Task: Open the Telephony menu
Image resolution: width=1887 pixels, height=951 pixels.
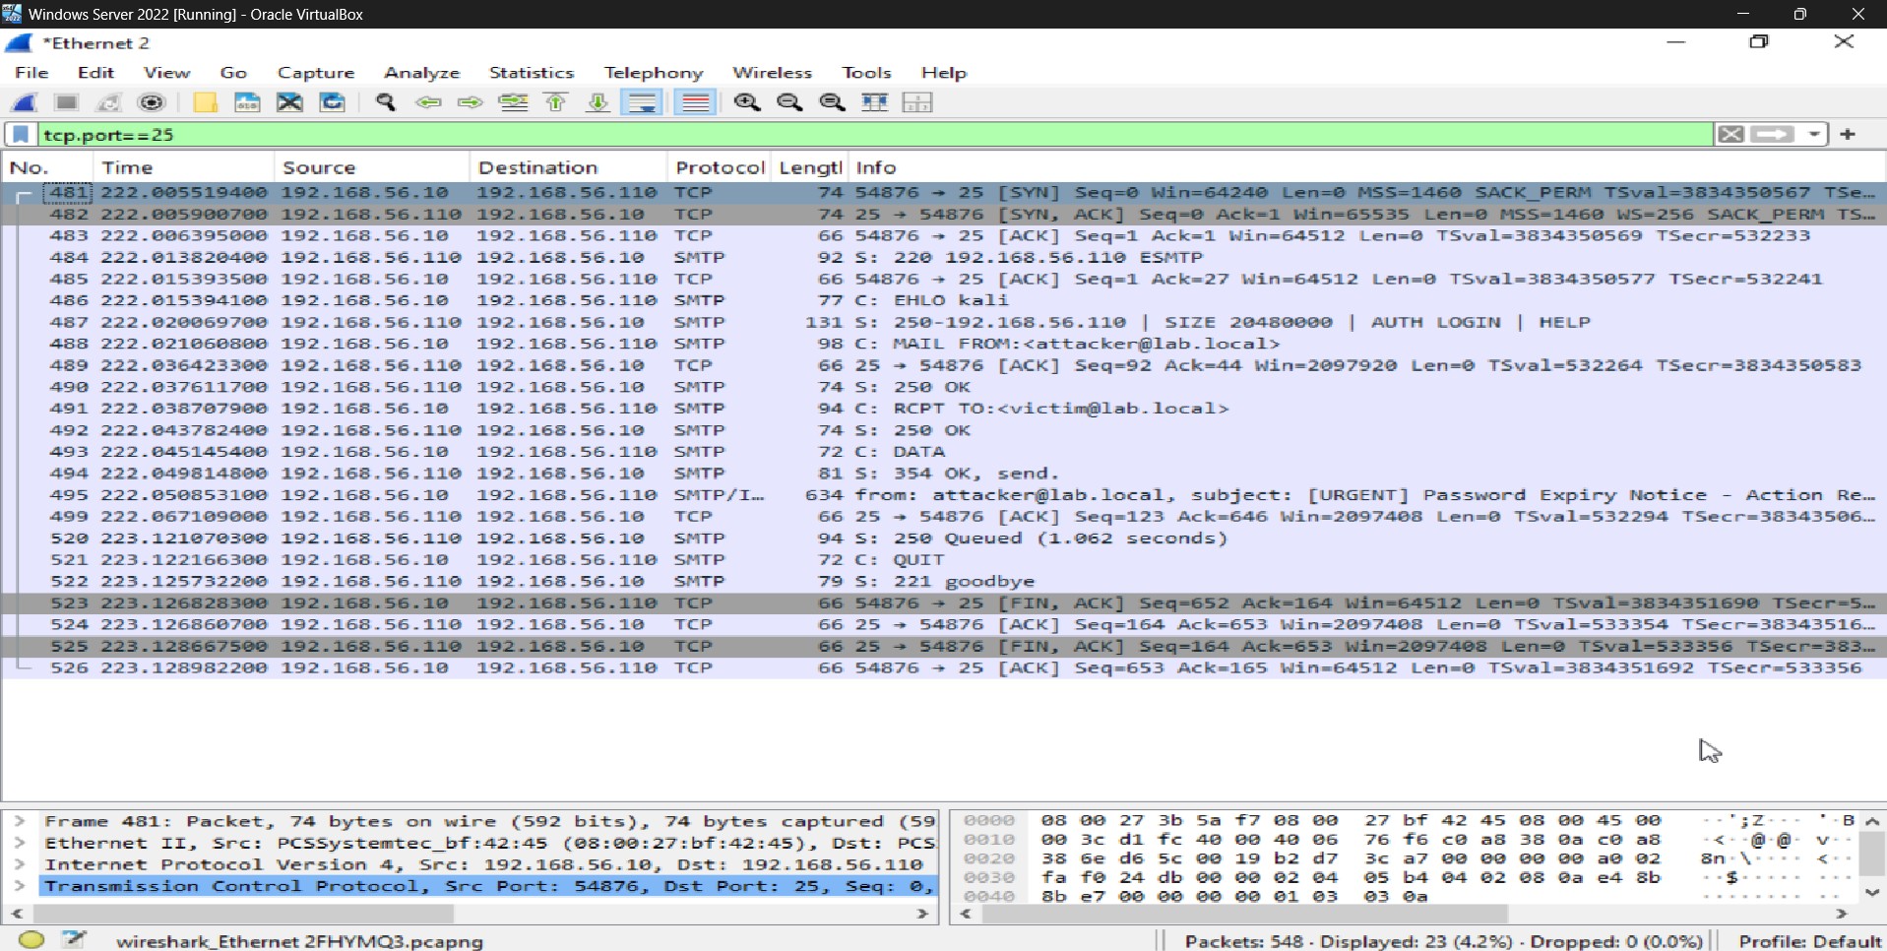Action: (654, 73)
